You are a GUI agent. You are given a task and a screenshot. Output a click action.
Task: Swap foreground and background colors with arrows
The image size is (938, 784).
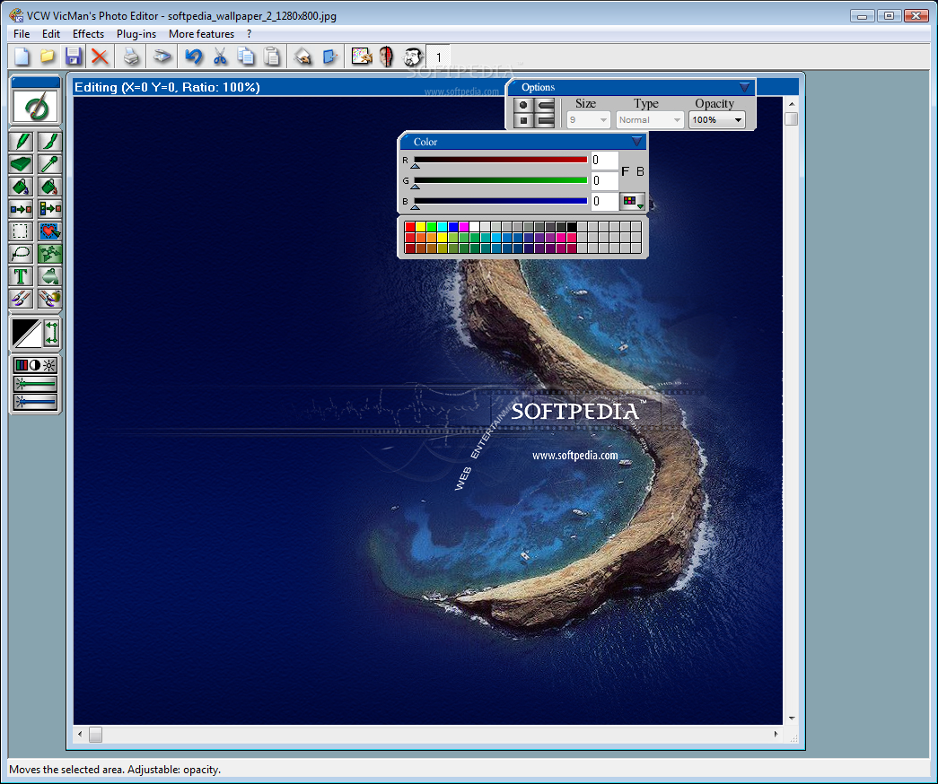click(51, 333)
